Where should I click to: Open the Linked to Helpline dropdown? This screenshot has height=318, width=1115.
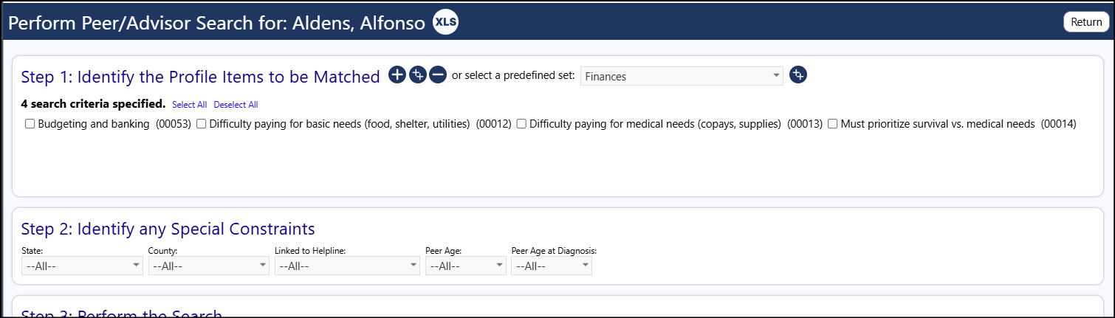coord(347,266)
